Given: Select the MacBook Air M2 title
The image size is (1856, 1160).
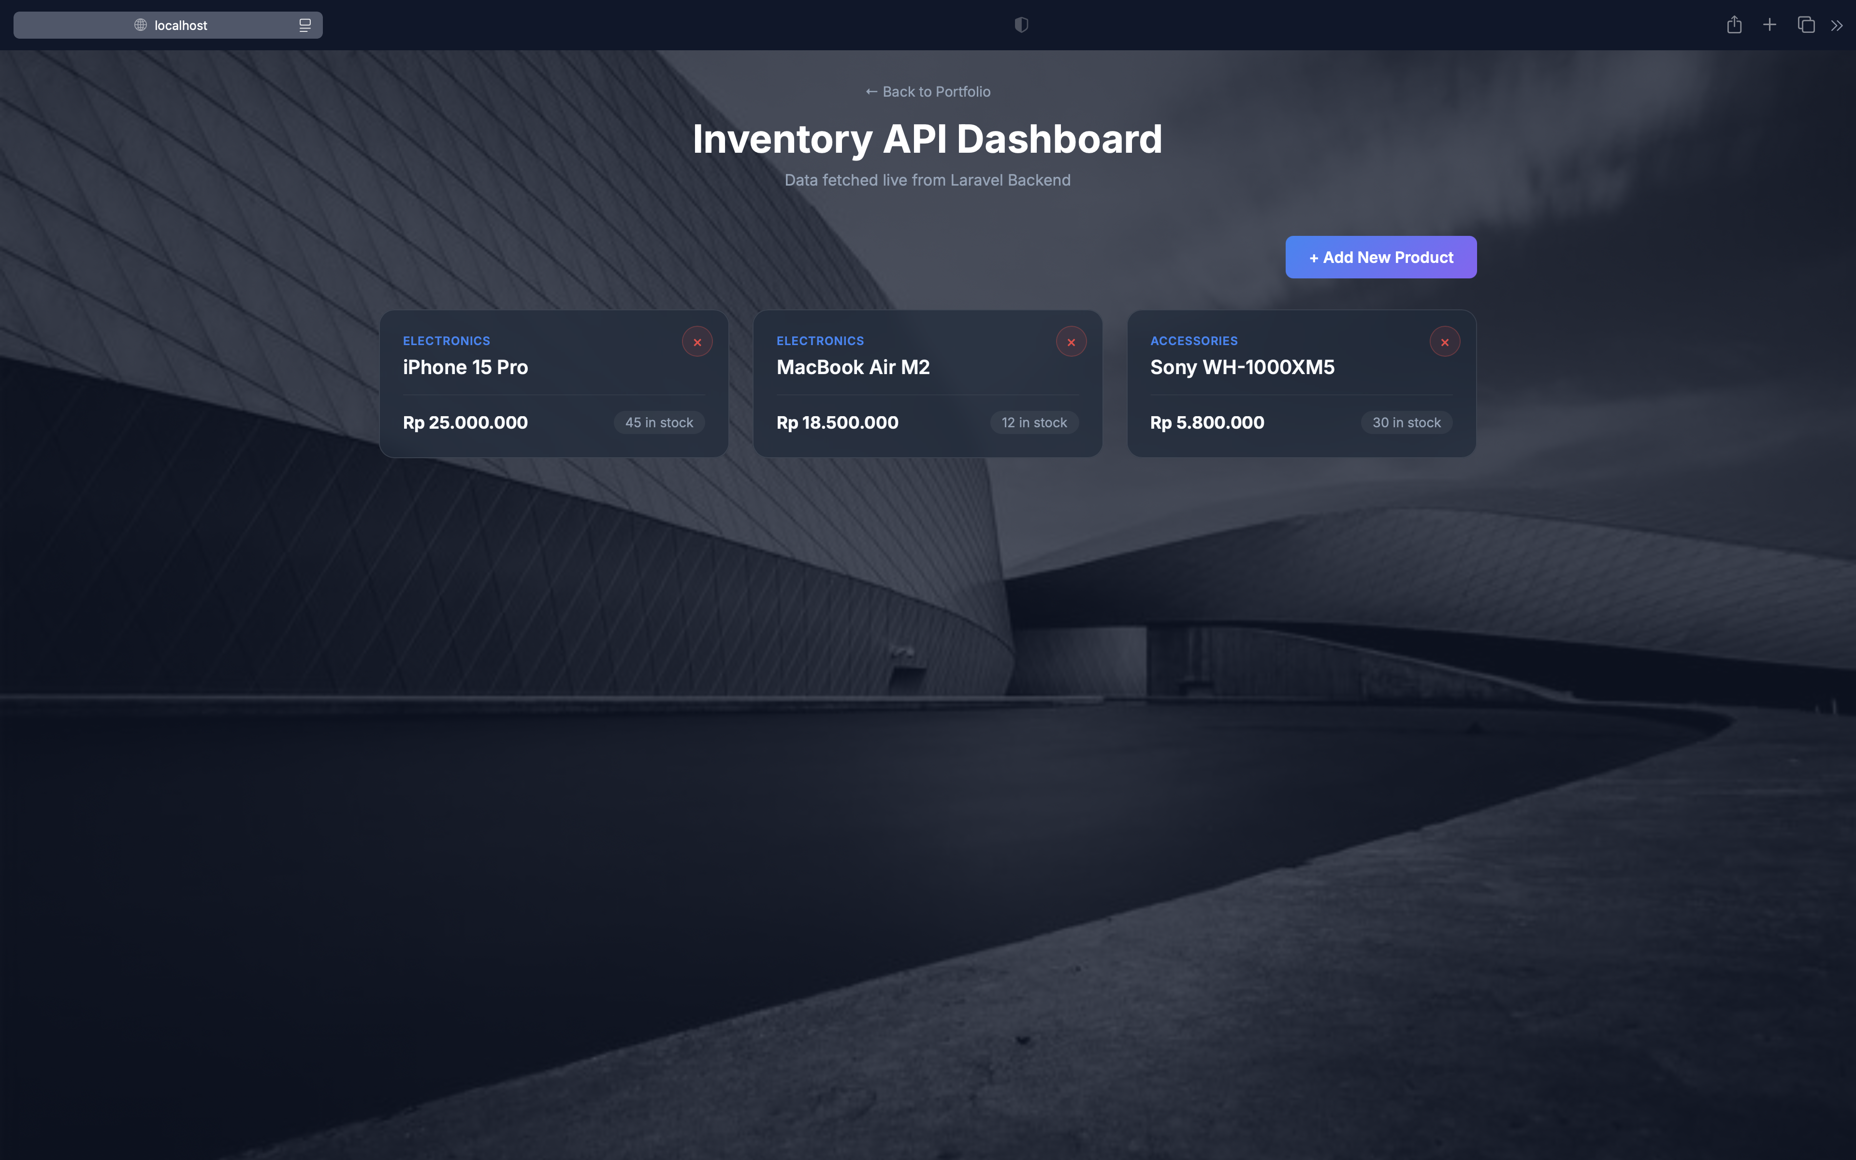Looking at the screenshot, I should tap(853, 367).
